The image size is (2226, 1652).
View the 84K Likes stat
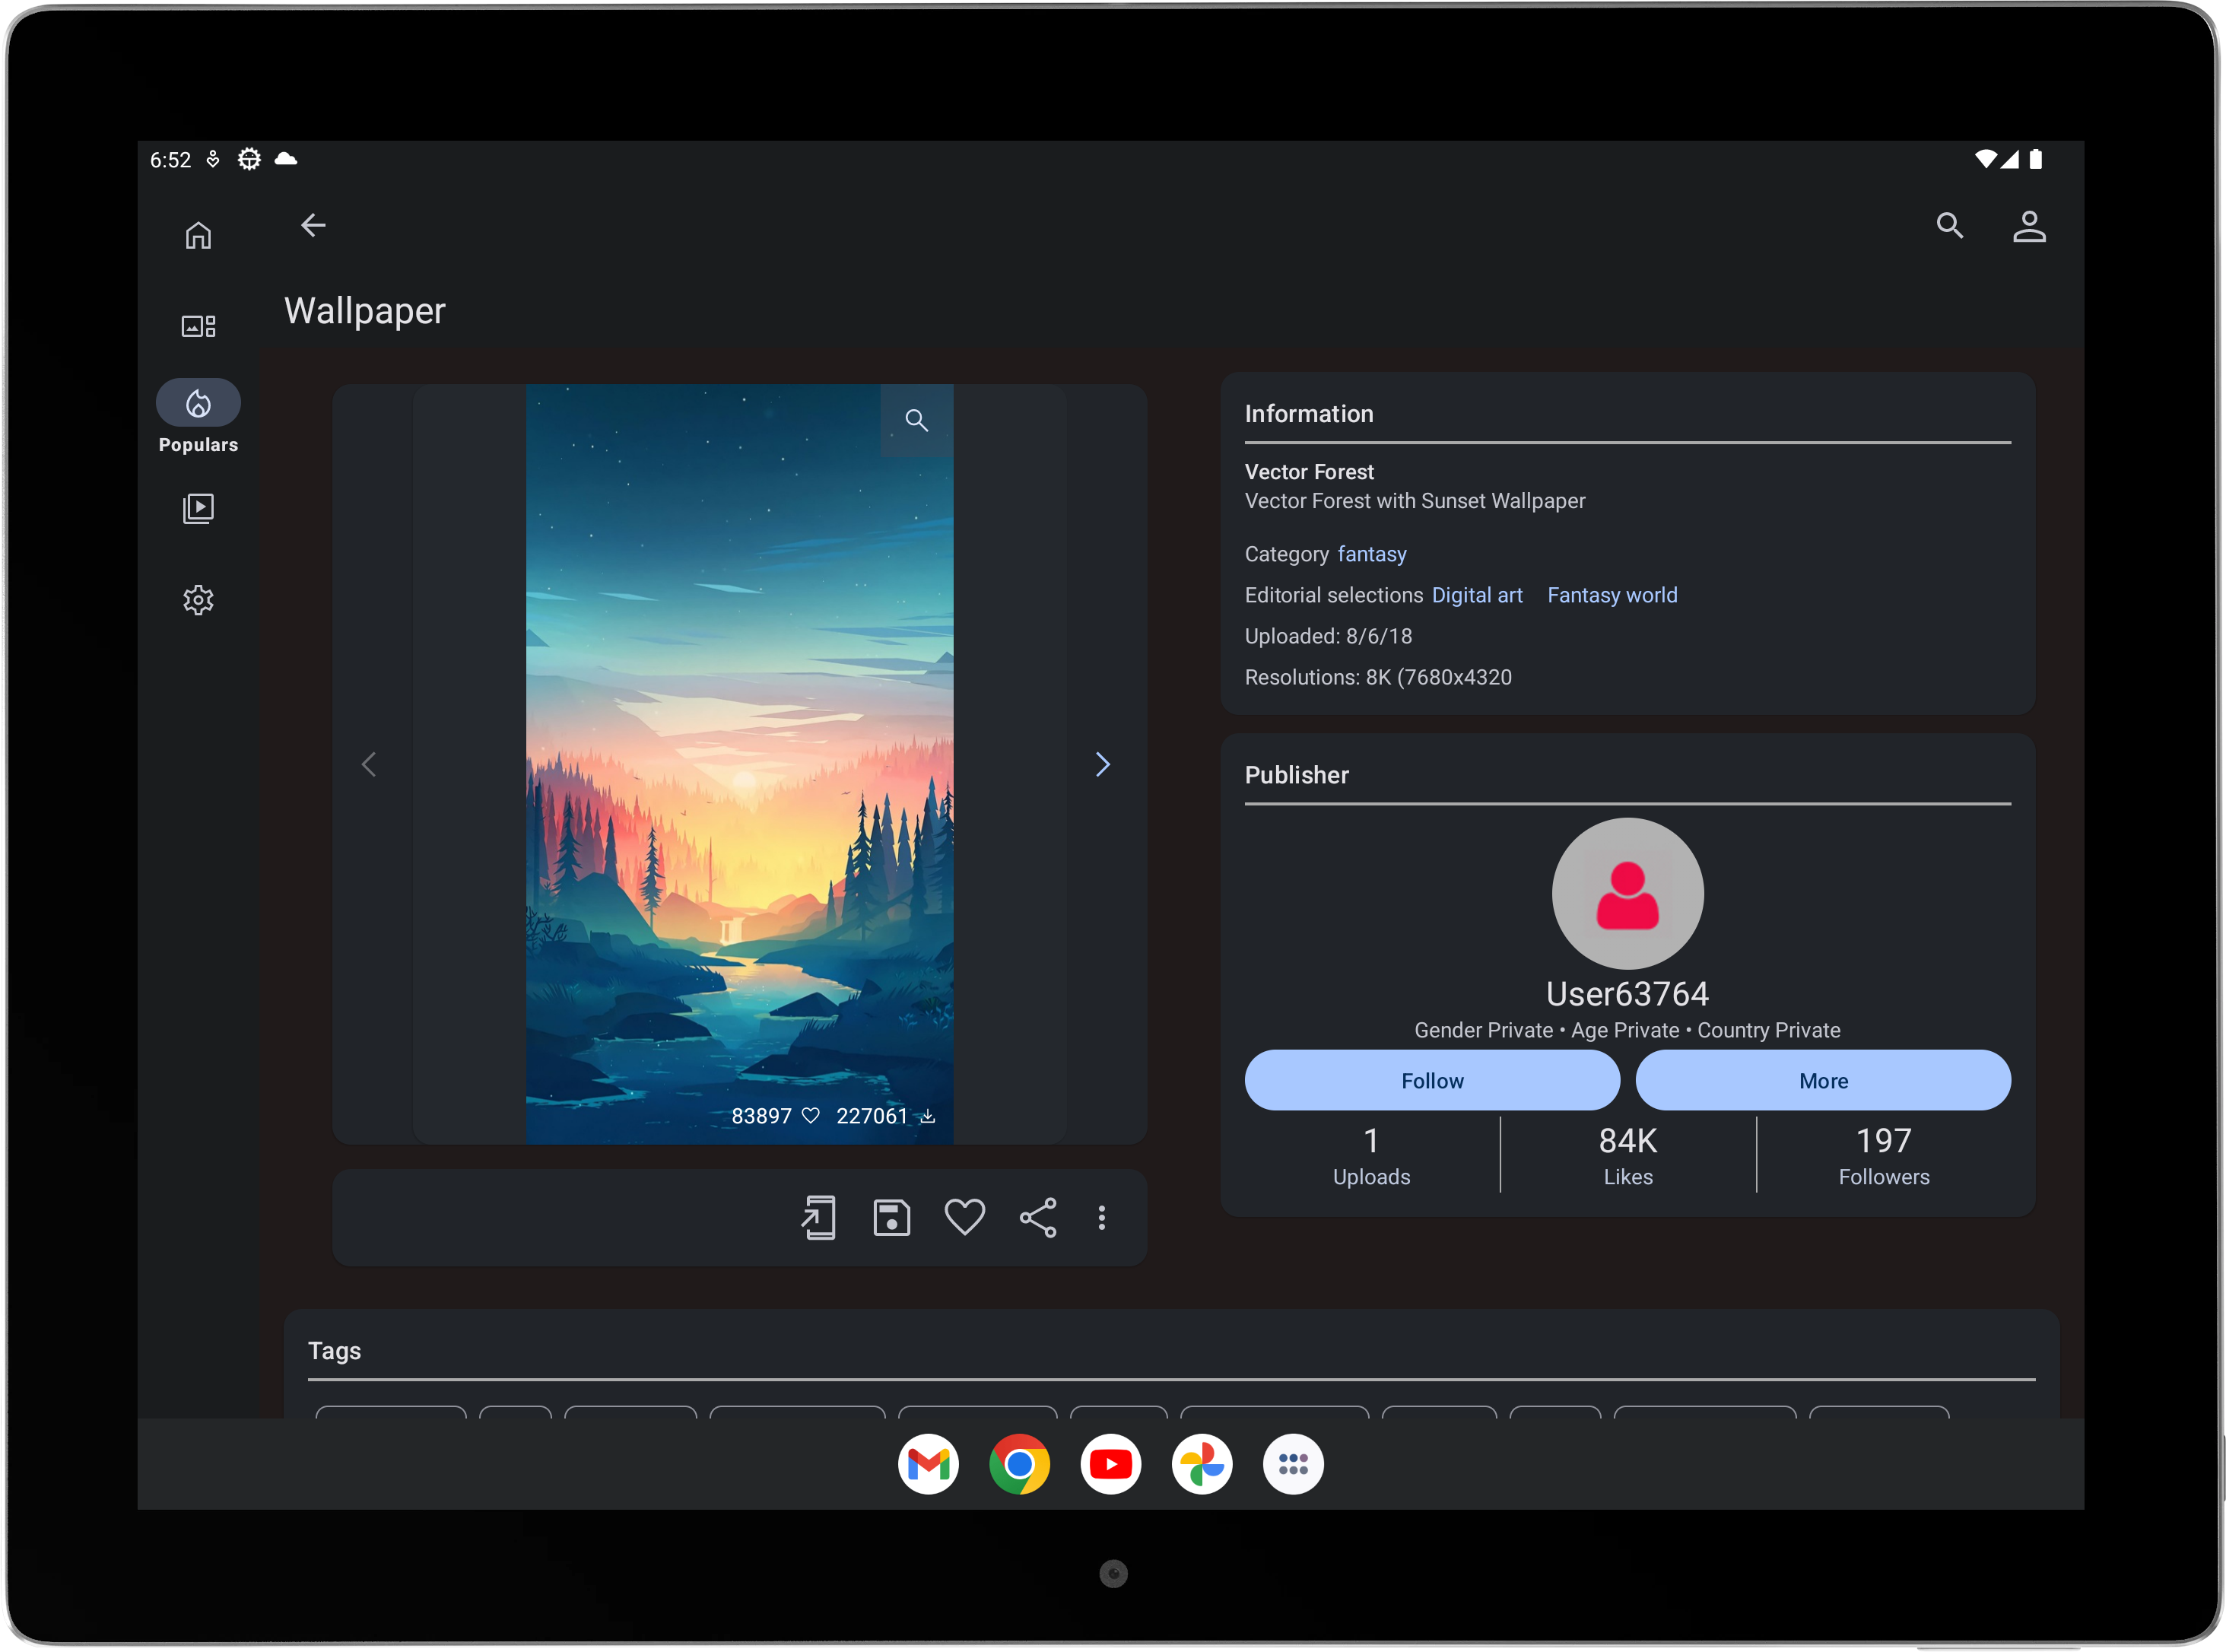coord(1627,1155)
